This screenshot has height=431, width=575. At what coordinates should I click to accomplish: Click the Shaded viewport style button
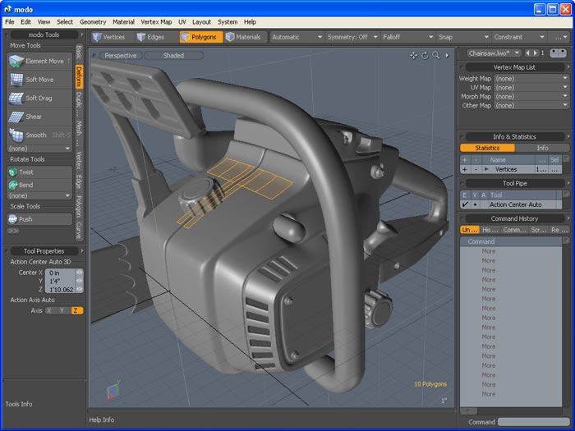tap(173, 56)
